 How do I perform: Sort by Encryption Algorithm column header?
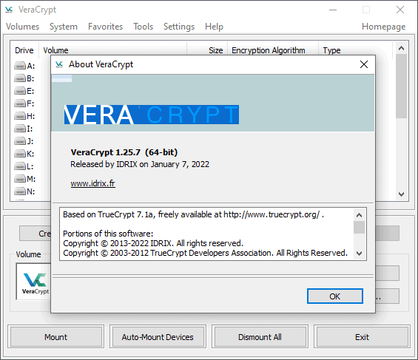273,50
